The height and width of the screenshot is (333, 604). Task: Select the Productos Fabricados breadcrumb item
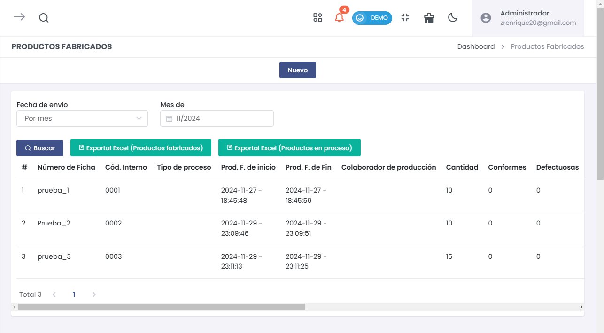pyautogui.click(x=547, y=46)
